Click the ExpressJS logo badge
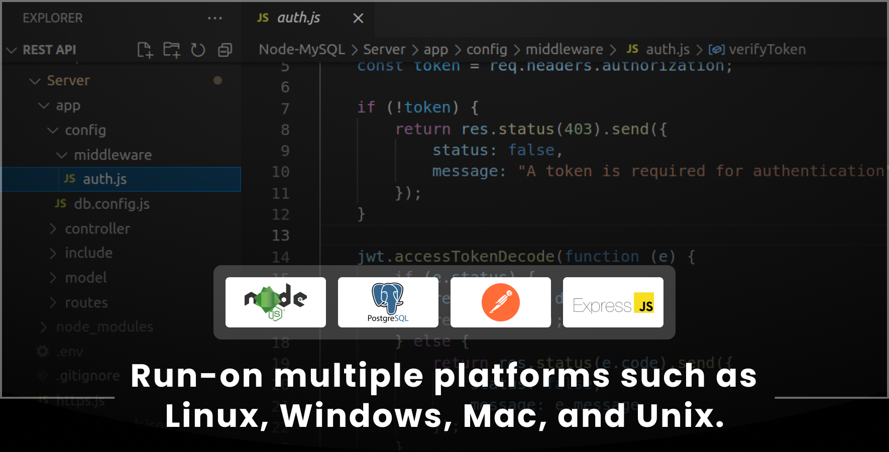The height and width of the screenshot is (452, 889). (x=613, y=302)
